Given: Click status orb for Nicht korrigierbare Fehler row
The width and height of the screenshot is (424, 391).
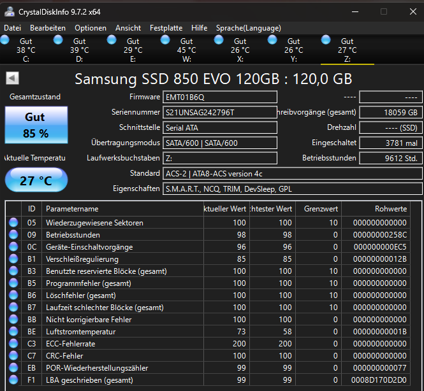Looking at the screenshot, I should (13, 320).
